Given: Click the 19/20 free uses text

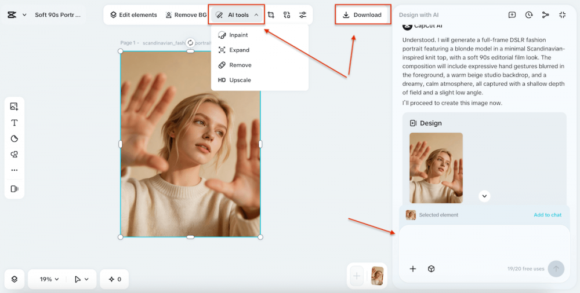Looking at the screenshot, I should pyautogui.click(x=525, y=269).
